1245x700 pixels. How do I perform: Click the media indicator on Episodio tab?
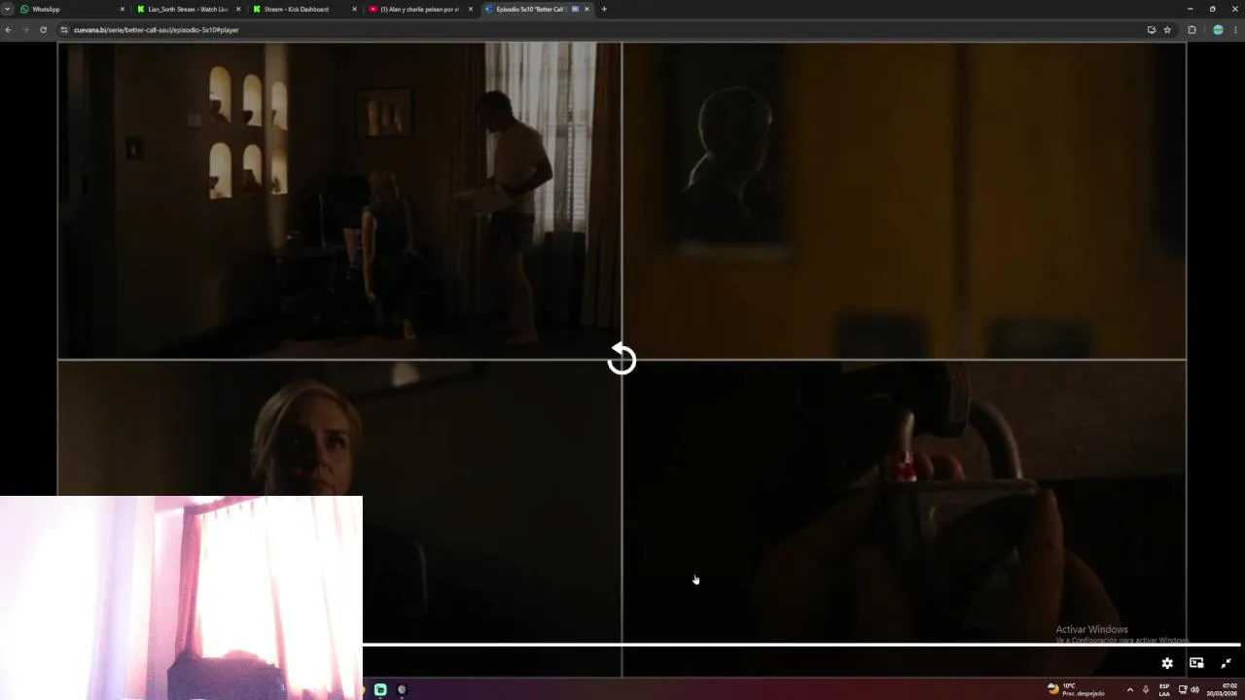coord(575,9)
